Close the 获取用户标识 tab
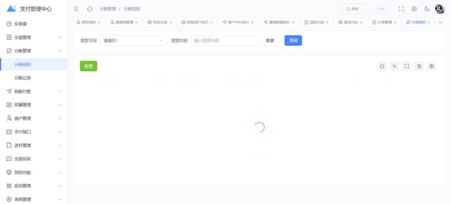The image size is (451, 204). click(x=211, y=22)
